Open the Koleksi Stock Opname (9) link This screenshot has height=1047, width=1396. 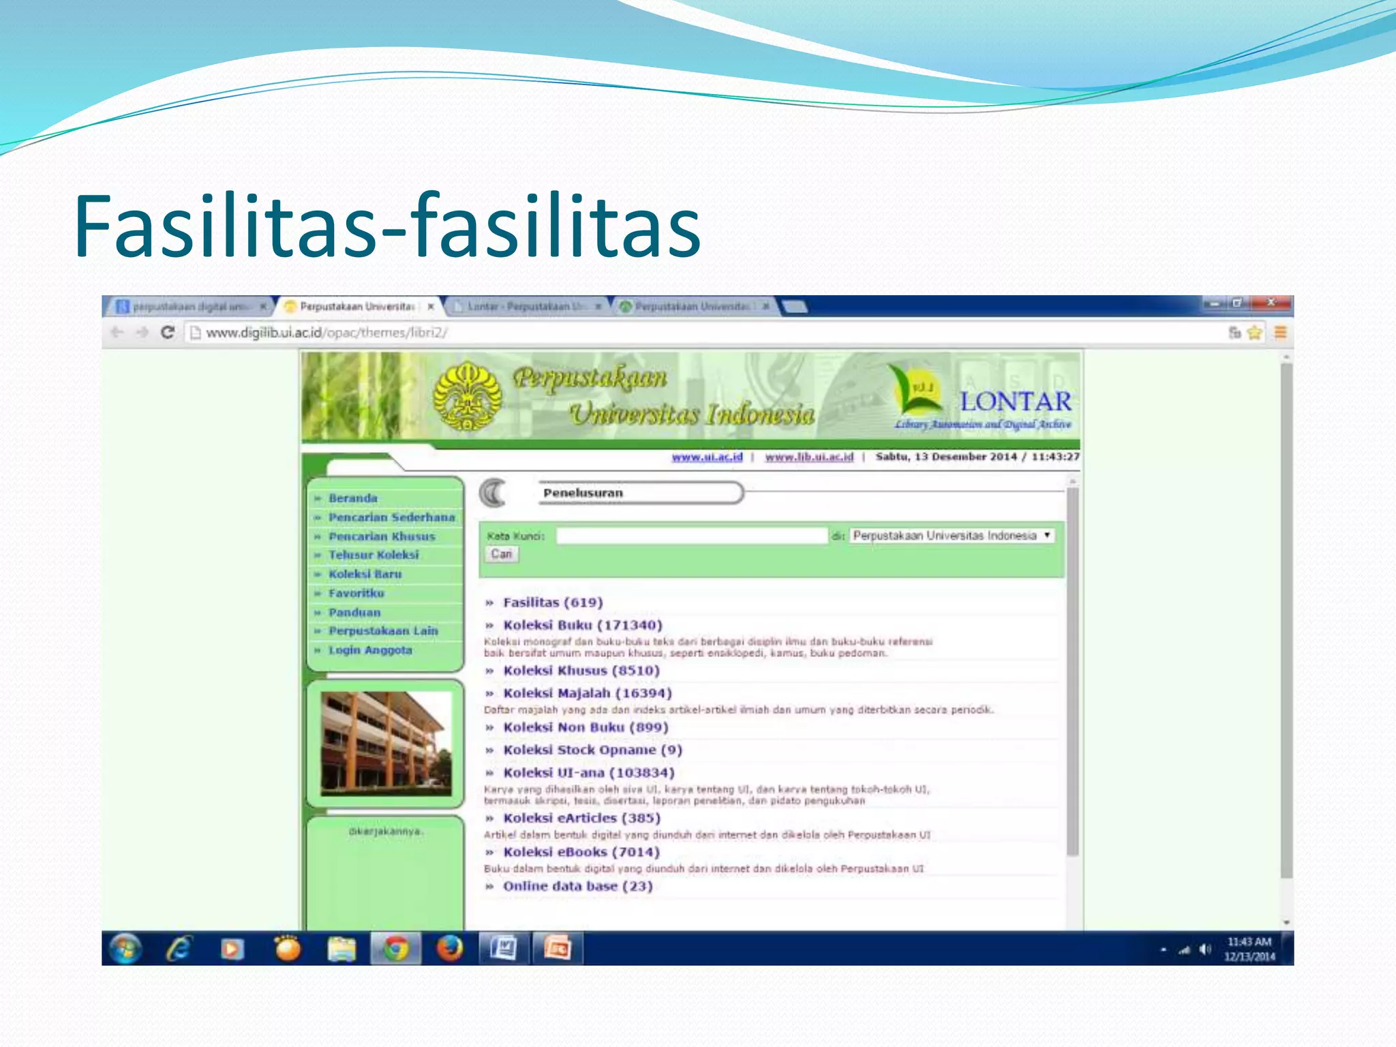click(592, 750)
